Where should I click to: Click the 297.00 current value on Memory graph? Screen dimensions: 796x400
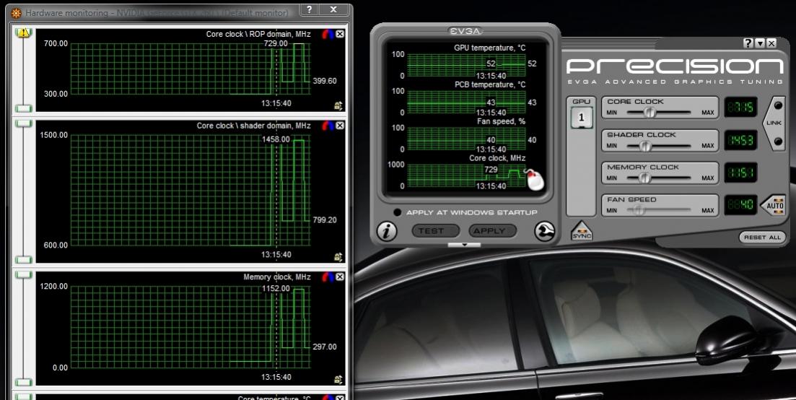(x=325, y=347)
